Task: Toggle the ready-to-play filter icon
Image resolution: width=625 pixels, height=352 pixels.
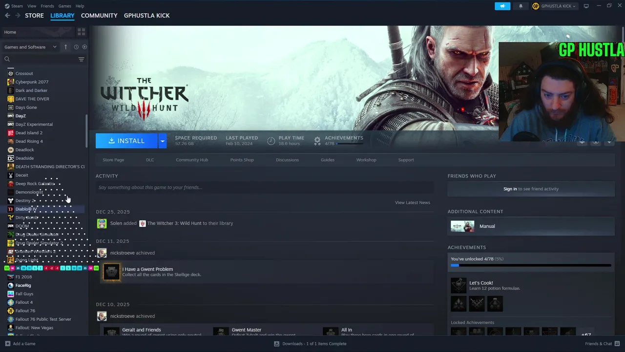Action: click(84, 47)
